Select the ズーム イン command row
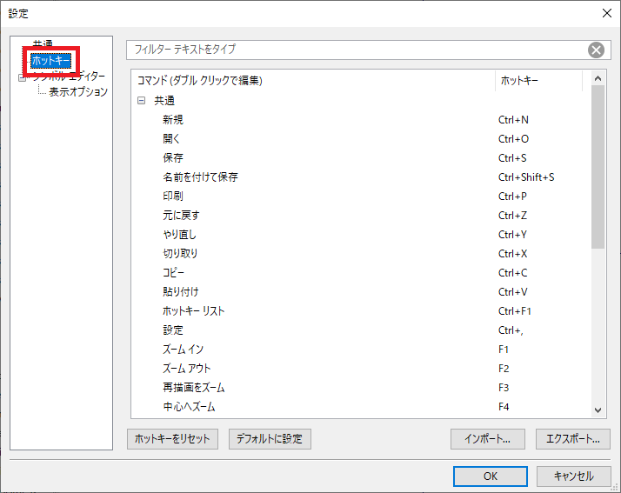Image resolution: width=621 pixels, height=493 pixels. (183, 350)
